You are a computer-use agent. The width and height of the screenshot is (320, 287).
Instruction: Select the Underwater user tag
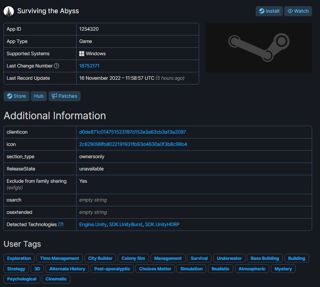[x=229, y=258]
